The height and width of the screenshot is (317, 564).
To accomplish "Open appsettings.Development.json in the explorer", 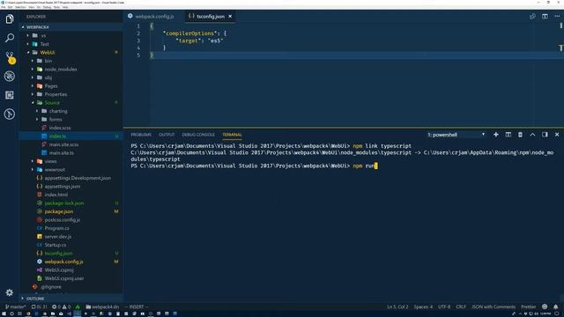I will pos(70,178).
